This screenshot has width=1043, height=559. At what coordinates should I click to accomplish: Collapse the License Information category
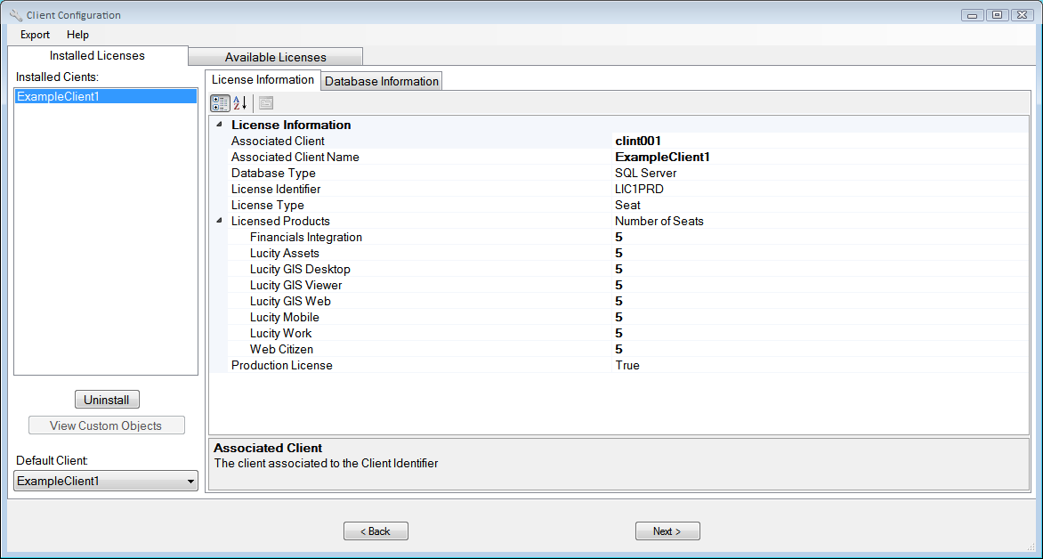220,125
